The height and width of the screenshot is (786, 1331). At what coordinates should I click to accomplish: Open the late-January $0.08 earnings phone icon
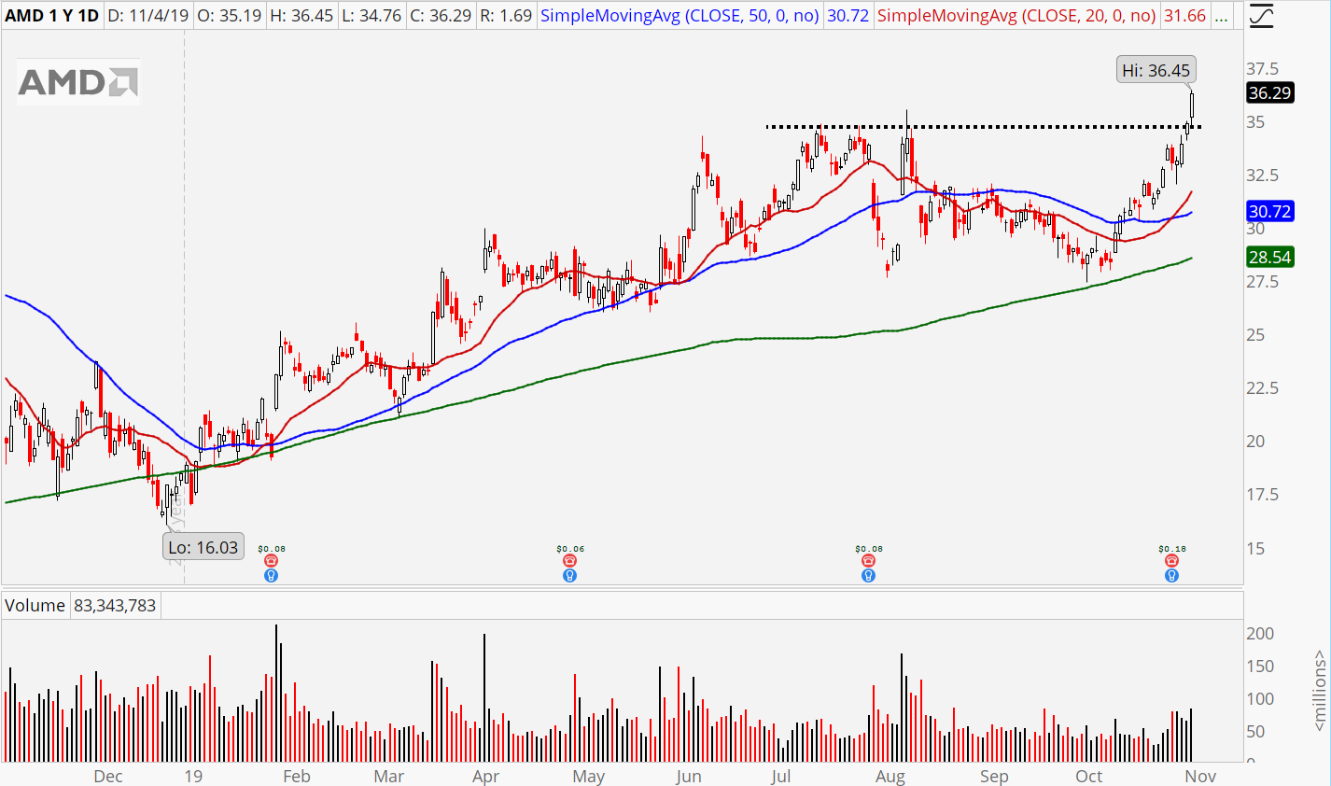pyautogui.click(x=271, y=561)
